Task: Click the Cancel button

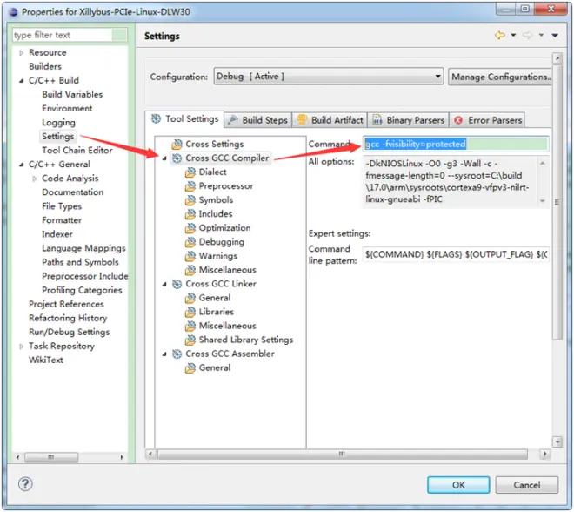Action: click(527, 484)
